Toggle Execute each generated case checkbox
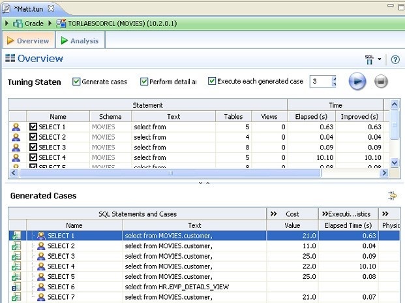405x303 pixels. pyautogui.click(x=212, y=81)
